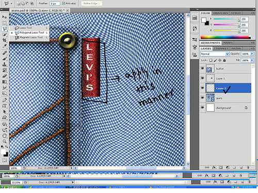This screenshot has width=258, height=193.
Task: Click the Windows Start button
Action: [x=11, y=187]
